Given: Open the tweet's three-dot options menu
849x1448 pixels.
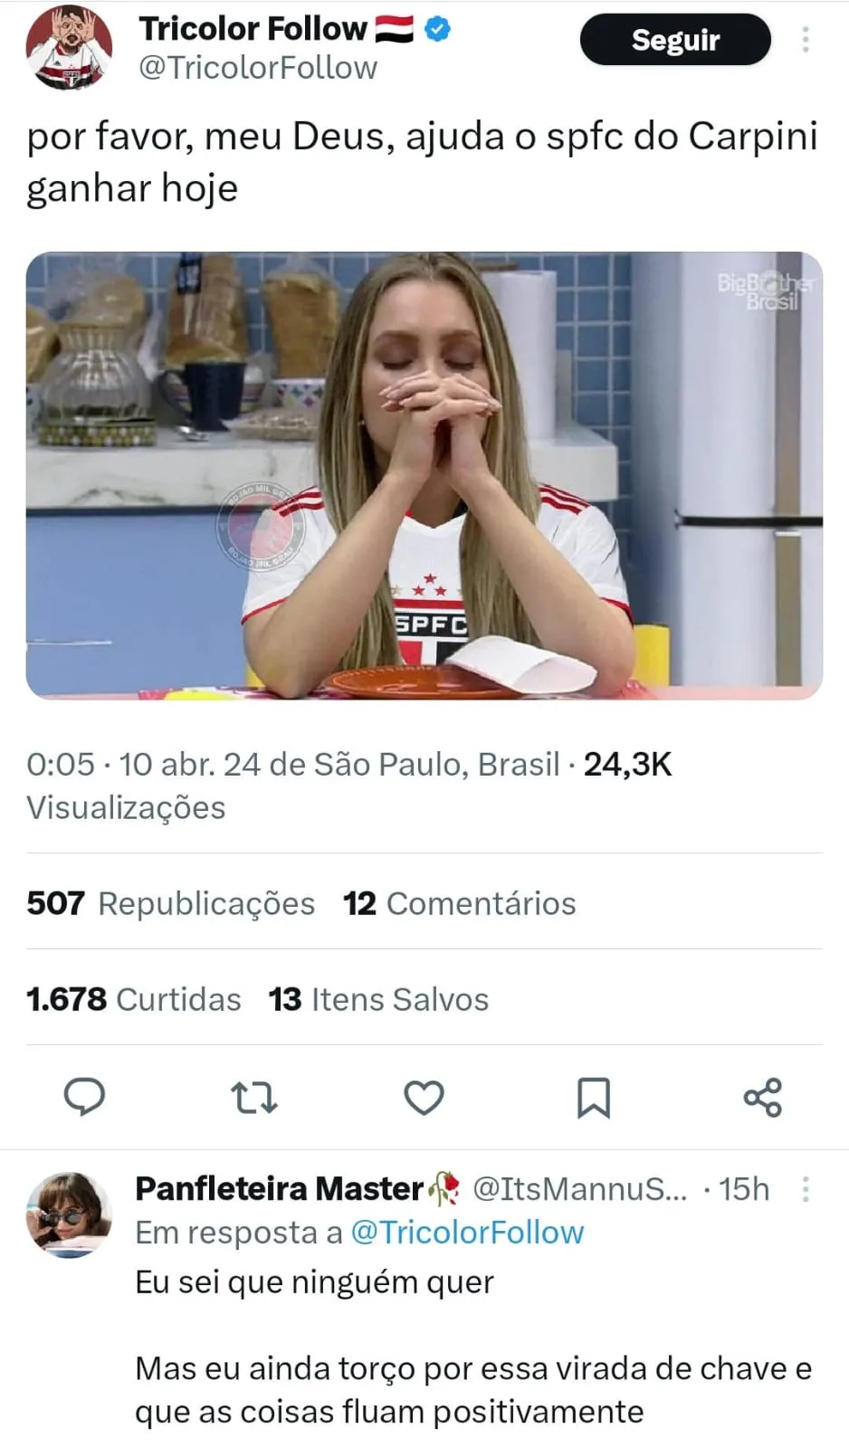Looking at the screenshot, I should [806, 39].
